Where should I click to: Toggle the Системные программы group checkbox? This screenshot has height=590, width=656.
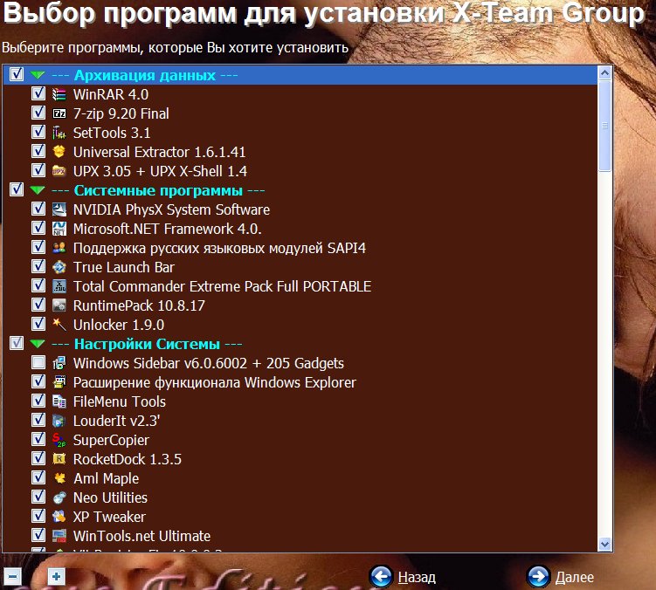(17, 189)
